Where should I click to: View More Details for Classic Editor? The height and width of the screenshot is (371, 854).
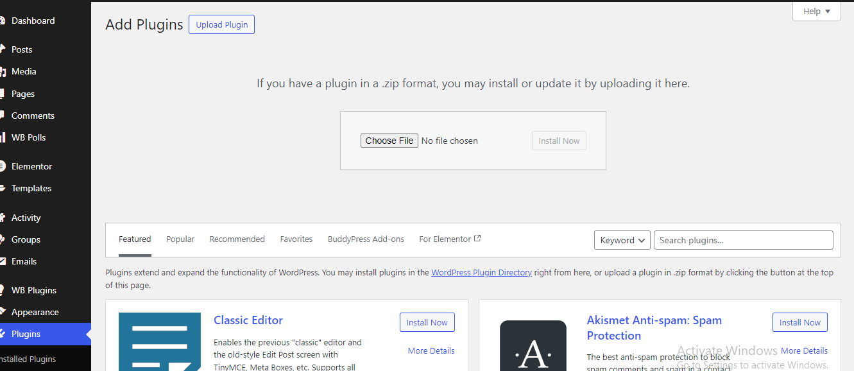pos(431,350)
